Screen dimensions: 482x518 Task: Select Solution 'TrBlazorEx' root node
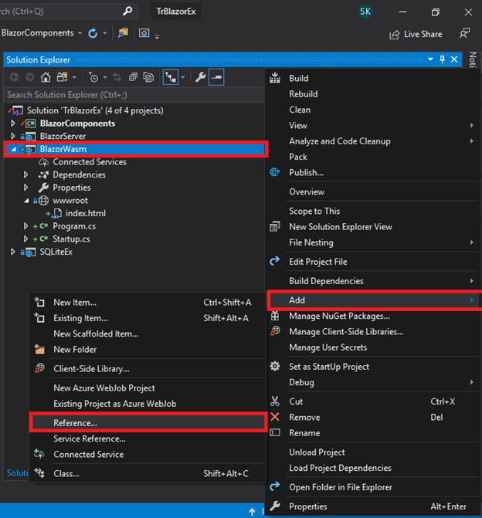(x=95, y=110)
